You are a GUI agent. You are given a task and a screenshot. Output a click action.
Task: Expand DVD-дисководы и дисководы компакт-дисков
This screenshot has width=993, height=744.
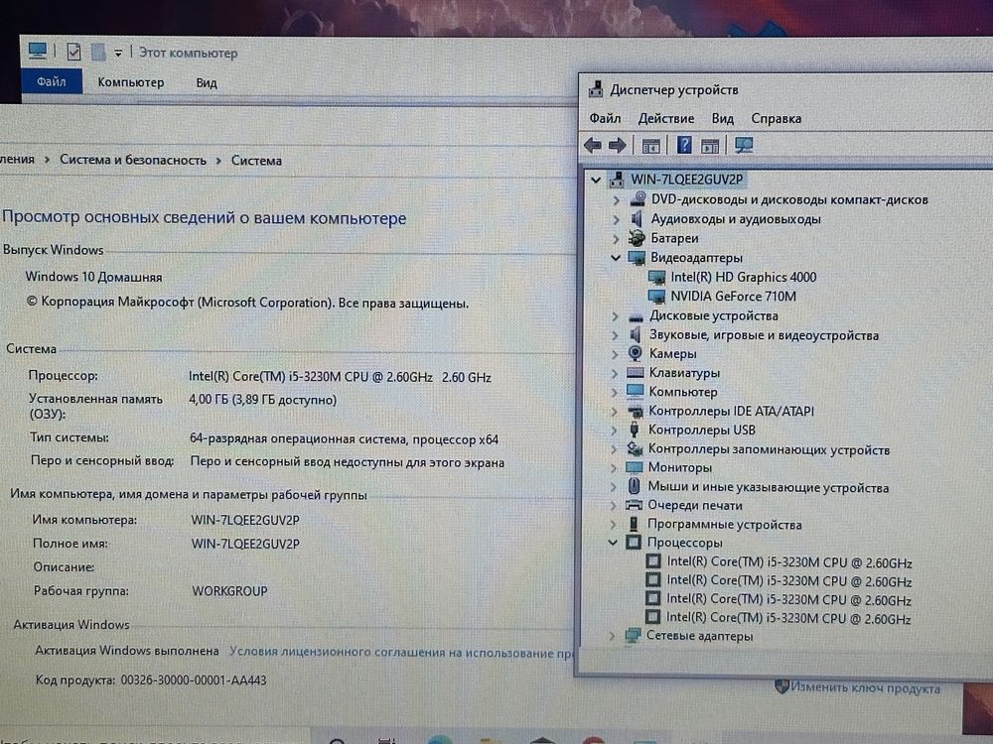(x=616, y=200)
